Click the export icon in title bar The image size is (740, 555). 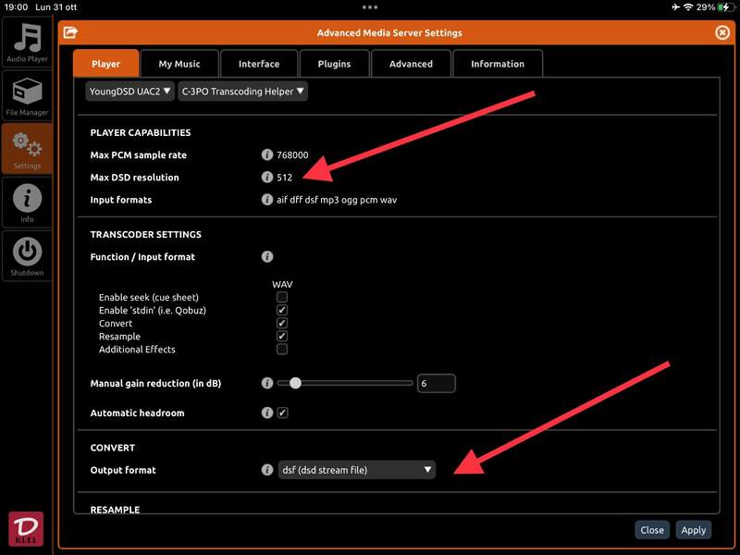pyautogui.click(x=70, y=32)
